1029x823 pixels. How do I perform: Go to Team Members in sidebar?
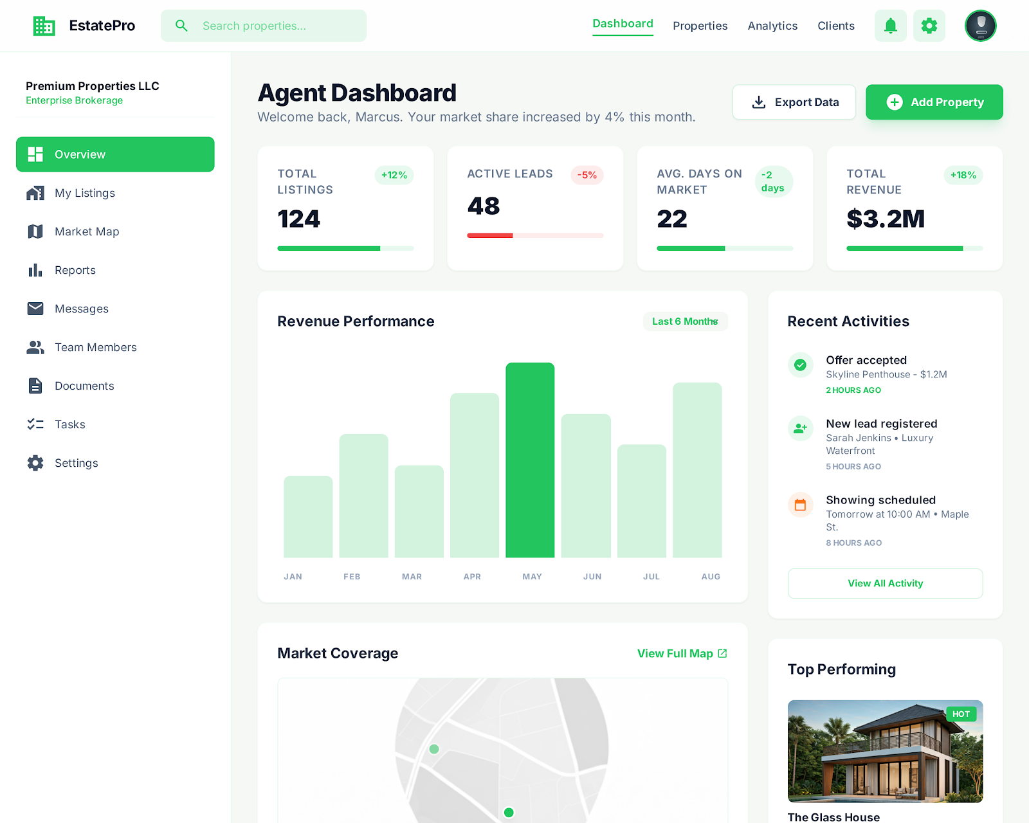tap(95, 347)
